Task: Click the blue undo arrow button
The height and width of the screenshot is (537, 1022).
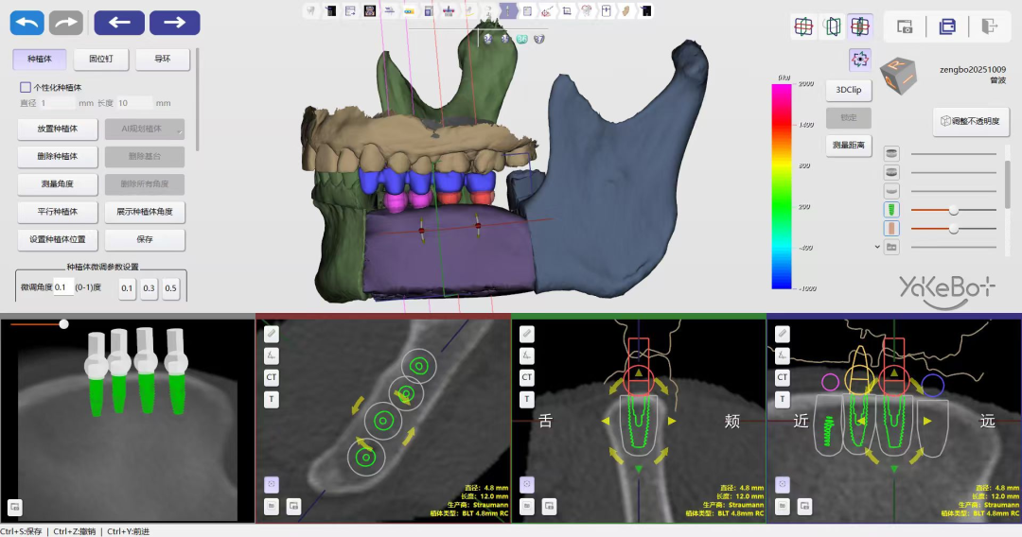Action: tap(27, 23)
